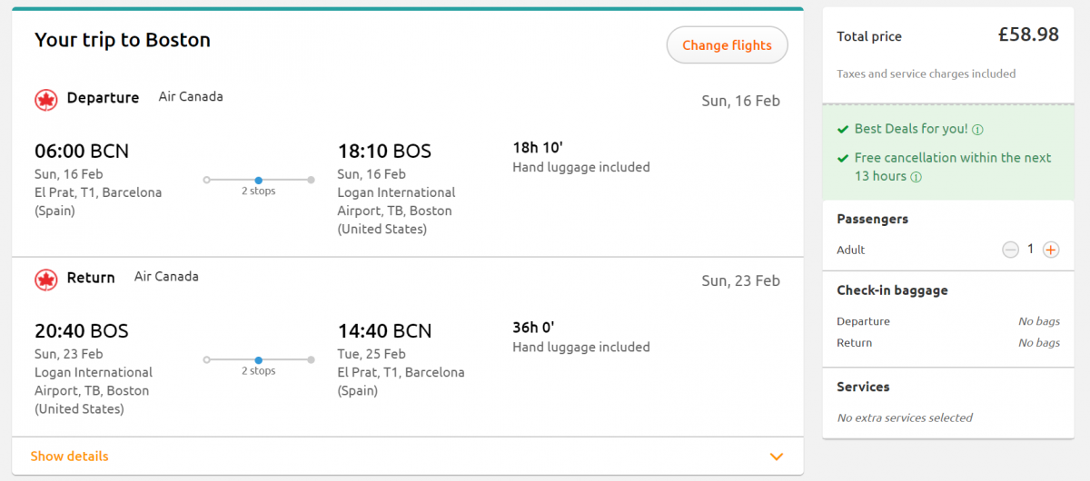
Task: Click the blue stop dot on return route
Action: [259, 359]
